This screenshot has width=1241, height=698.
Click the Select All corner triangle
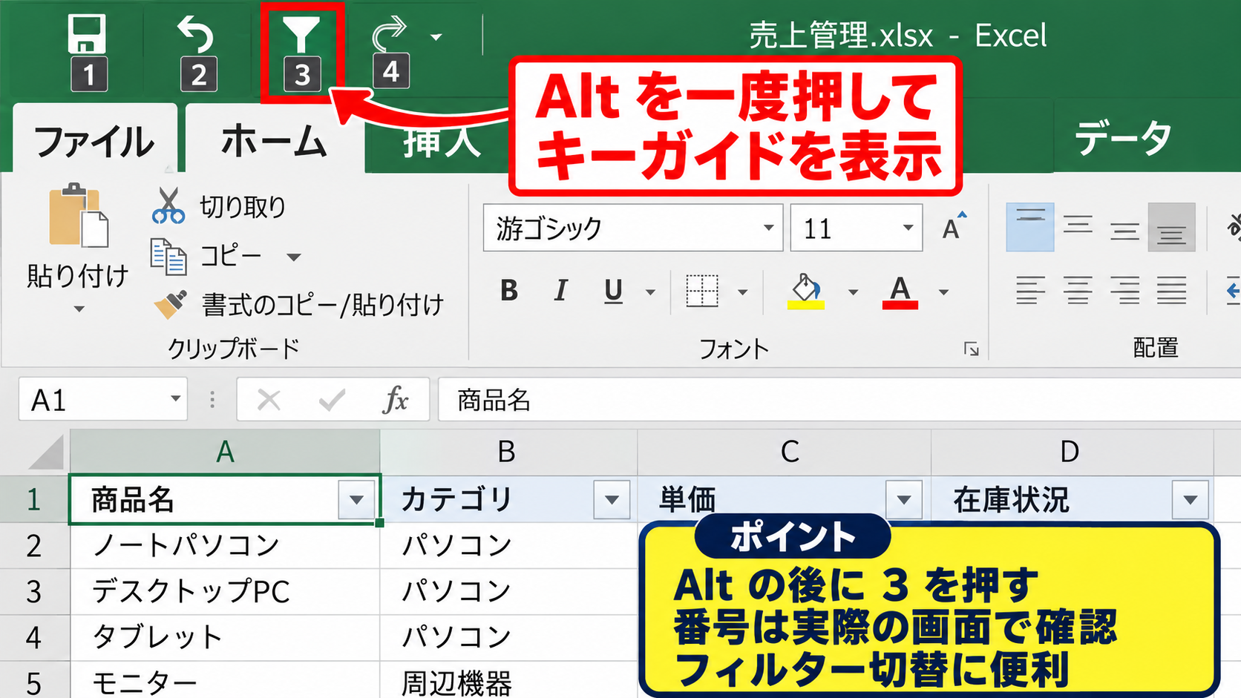coord(46,452)
